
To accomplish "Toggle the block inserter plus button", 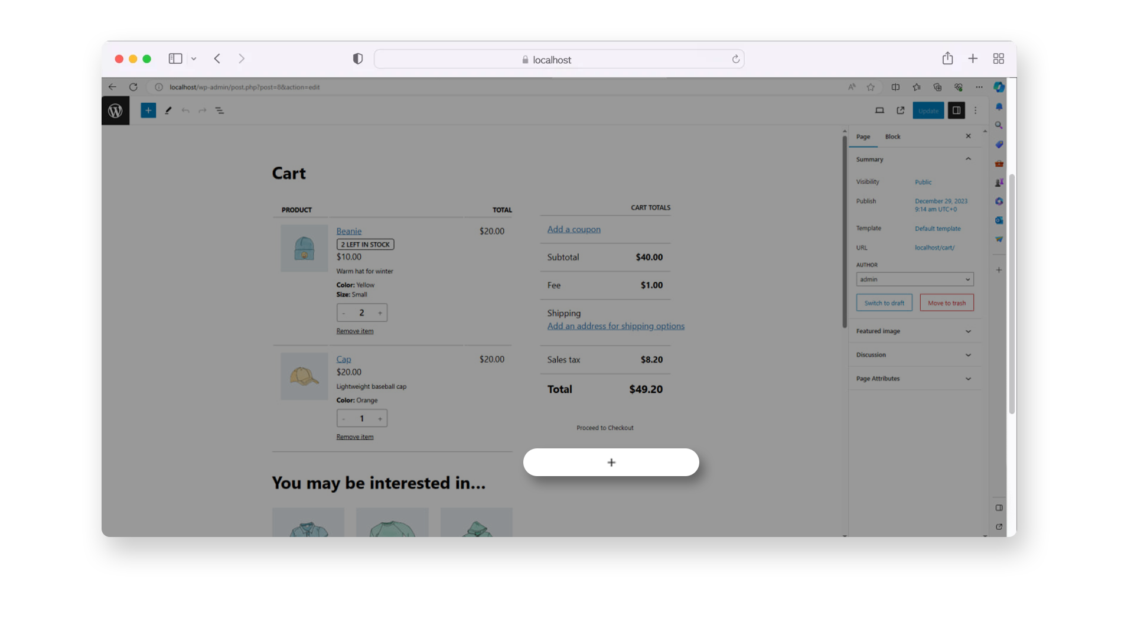I will (x=148, y=110).
